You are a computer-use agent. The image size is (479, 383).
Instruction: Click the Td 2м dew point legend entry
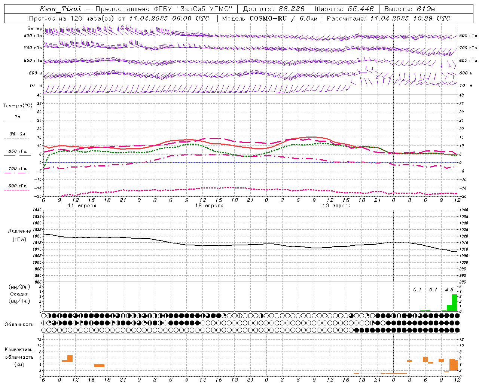click(17, 134)
